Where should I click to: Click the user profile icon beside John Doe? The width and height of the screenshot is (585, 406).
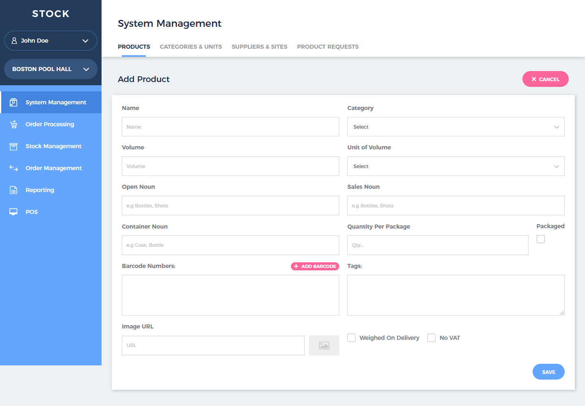14,41
